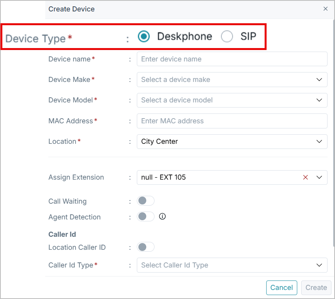Click the MAC Address label
335x299 pixels.
coord(71,121)
